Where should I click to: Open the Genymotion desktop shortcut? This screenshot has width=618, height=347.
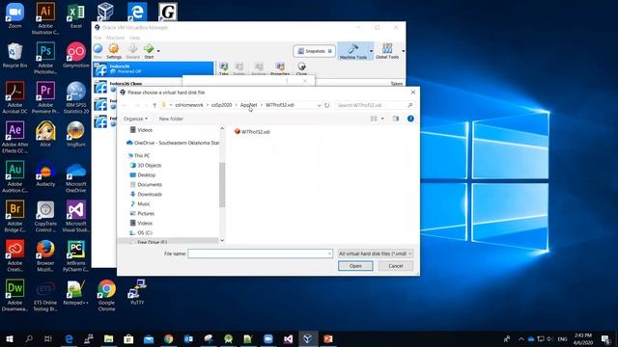pyautogui.click(x=75, y=56)
